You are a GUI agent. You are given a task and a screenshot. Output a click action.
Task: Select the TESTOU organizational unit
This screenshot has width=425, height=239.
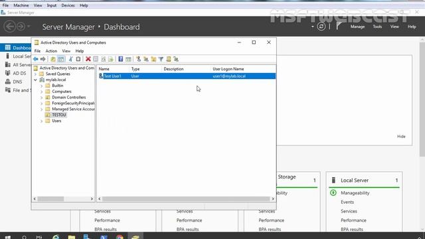[59, 115]
